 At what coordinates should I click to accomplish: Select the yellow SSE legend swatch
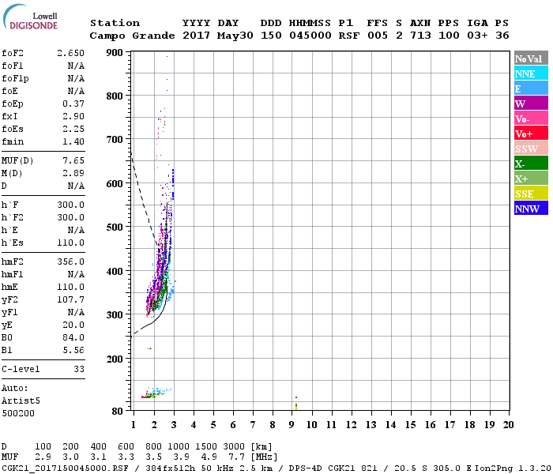click(531, 194)
